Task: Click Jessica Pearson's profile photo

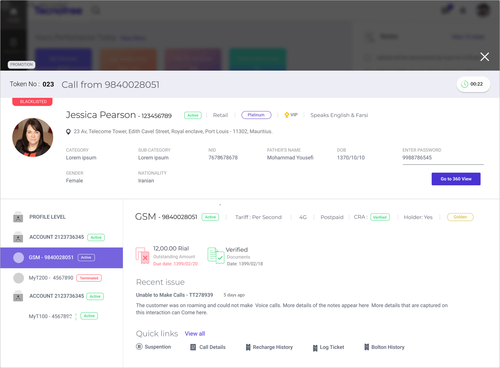Action: coord(33,137)
